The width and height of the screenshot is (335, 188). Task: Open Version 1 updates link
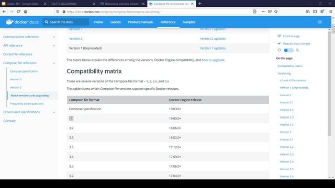(x=213, y=48)
